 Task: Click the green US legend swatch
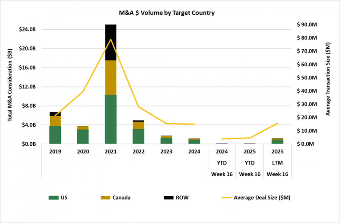pyautogui.click(x=55, y=198)
